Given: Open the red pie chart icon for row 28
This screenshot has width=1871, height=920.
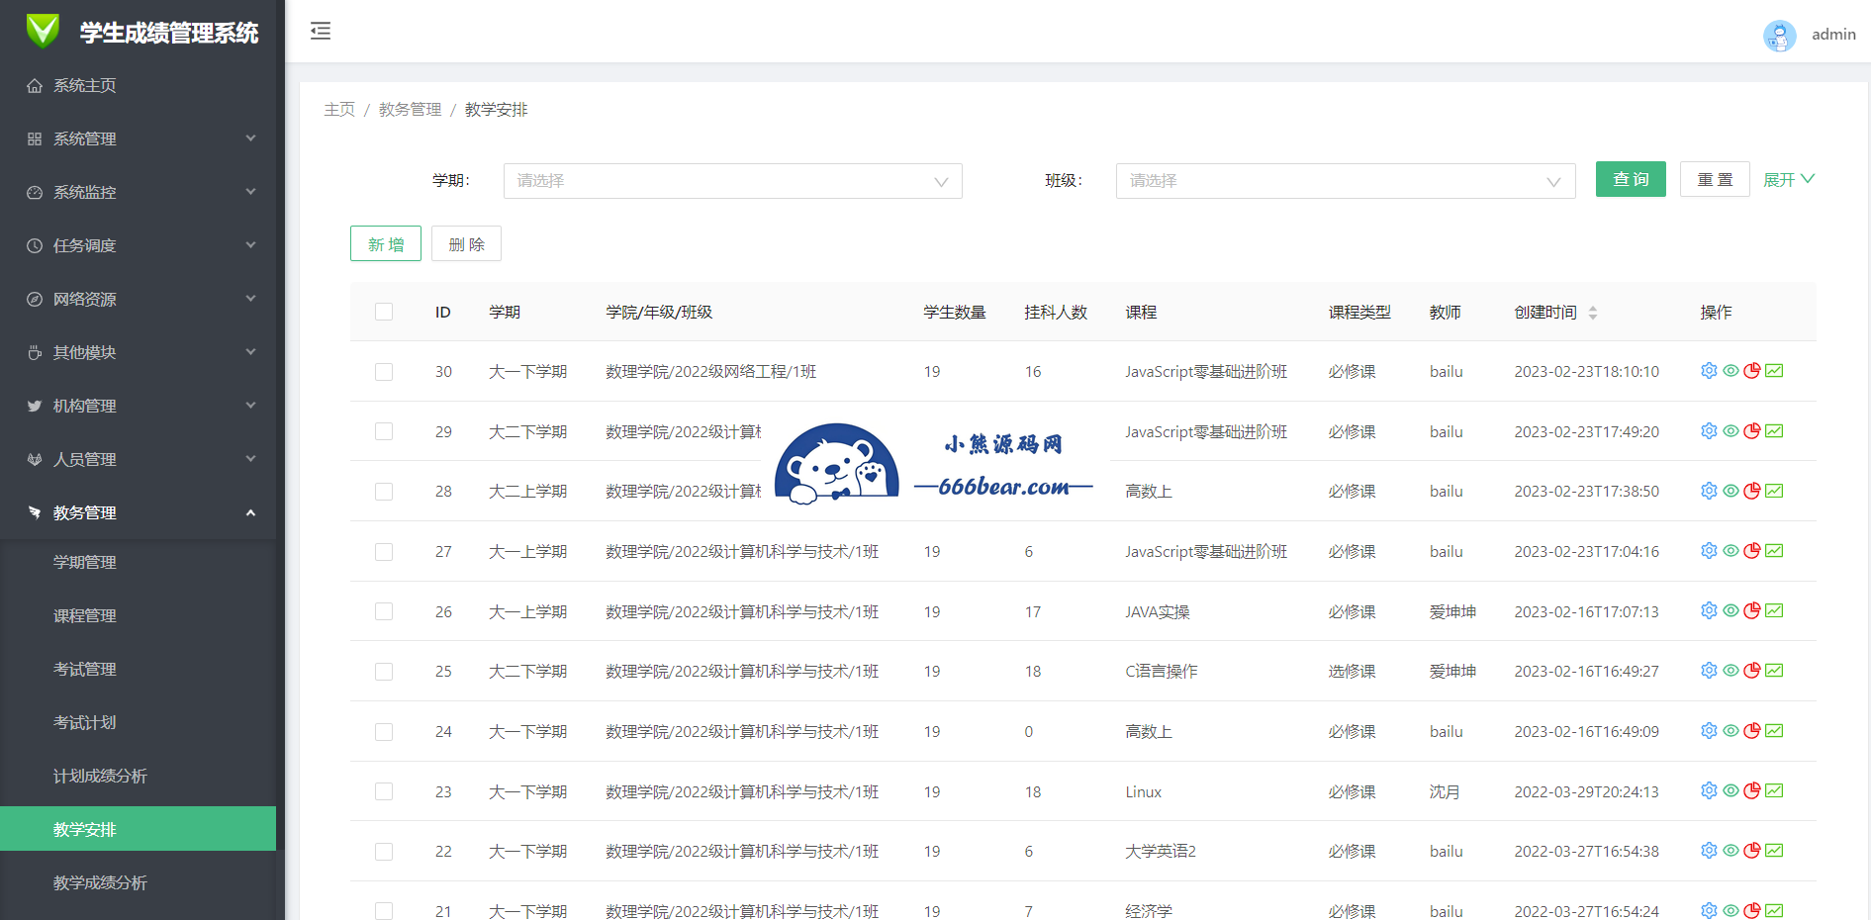Looking at the screenshot, I should 1752,491.
